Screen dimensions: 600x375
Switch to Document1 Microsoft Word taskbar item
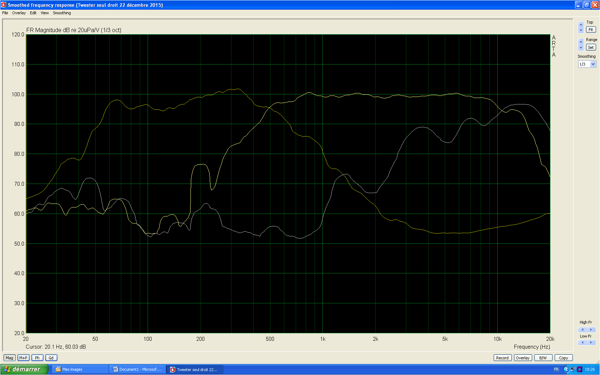coord(138,370)
